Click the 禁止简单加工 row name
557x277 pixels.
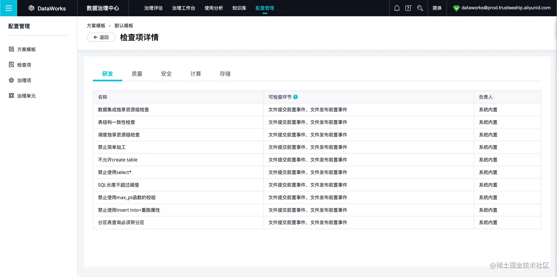pos(112,147)
